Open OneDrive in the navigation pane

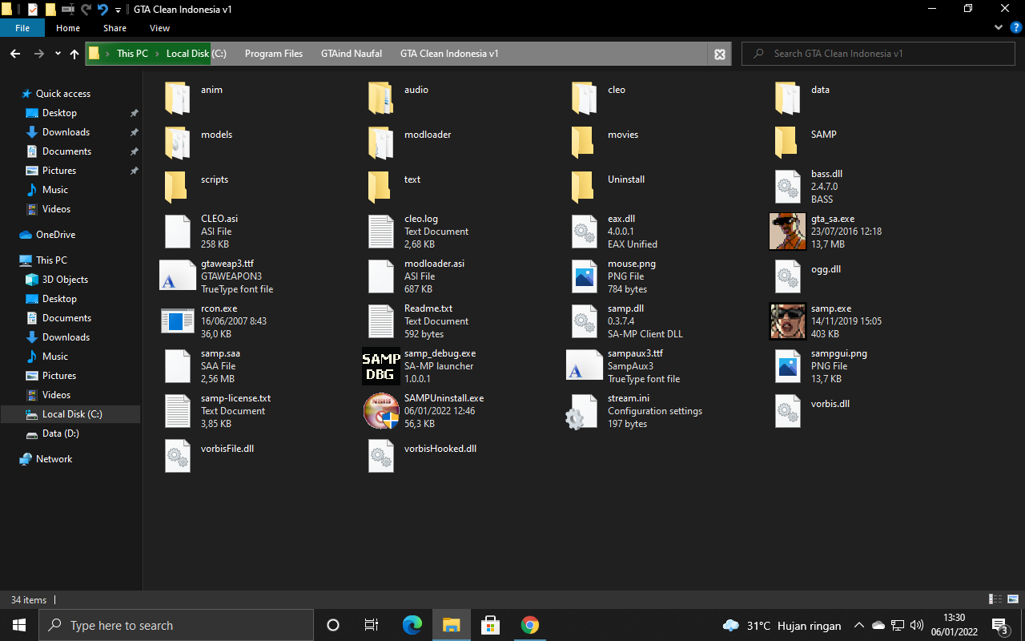55,235
